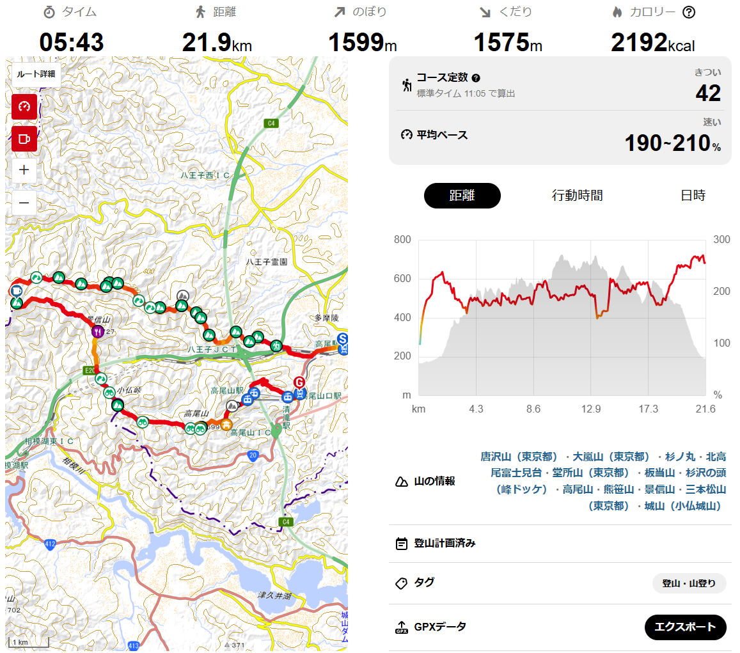Click the orange marker near 高尾山 summit
The image size is (740, 653).
(226, 424)
